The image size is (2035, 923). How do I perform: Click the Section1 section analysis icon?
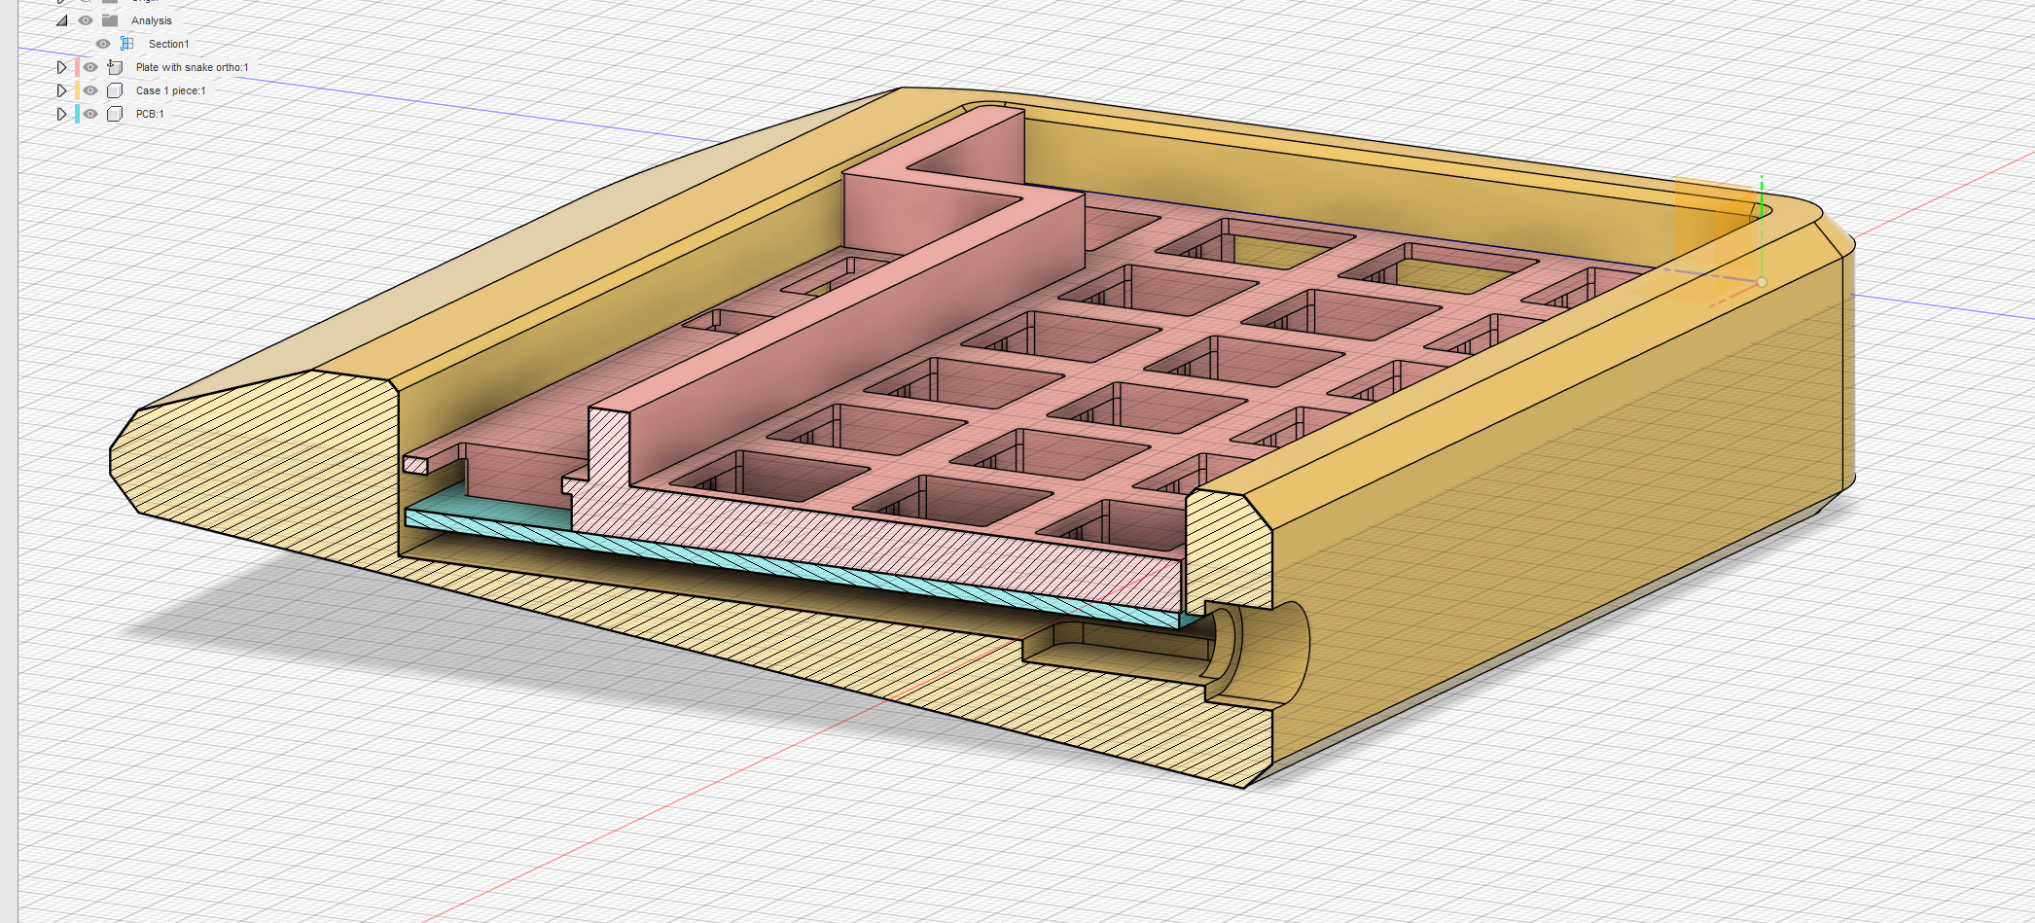[x=126, y=44]
